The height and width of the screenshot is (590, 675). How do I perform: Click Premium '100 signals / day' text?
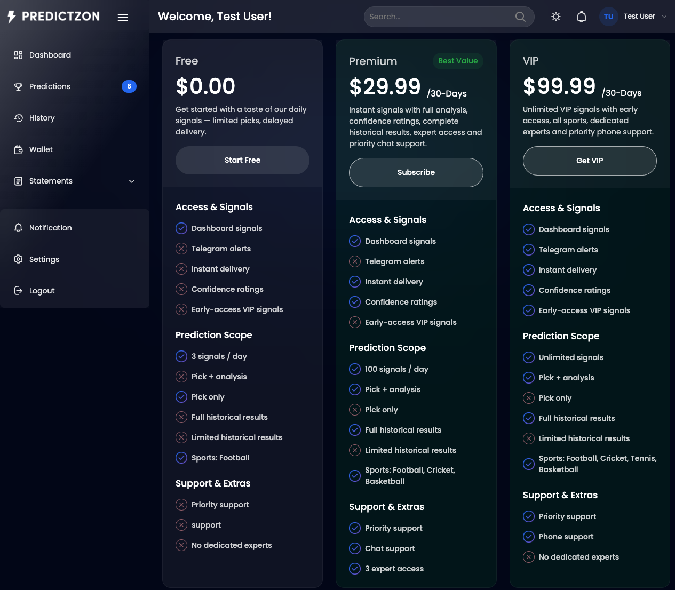coord(396,369)
